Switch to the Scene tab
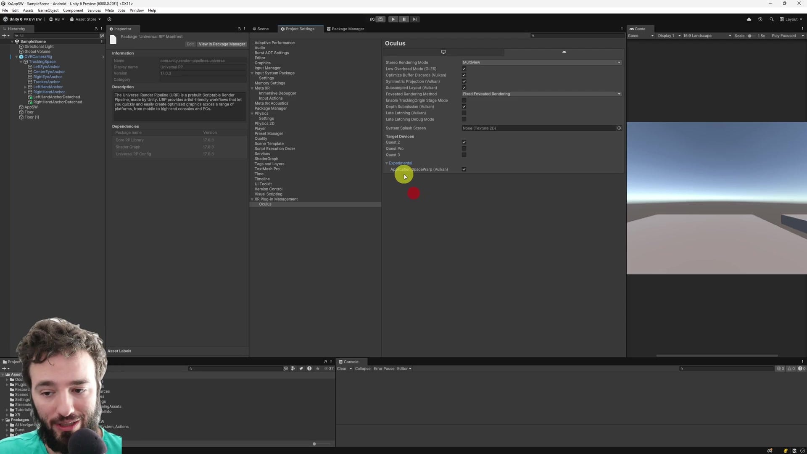807x454 pixels. [262, 29]
